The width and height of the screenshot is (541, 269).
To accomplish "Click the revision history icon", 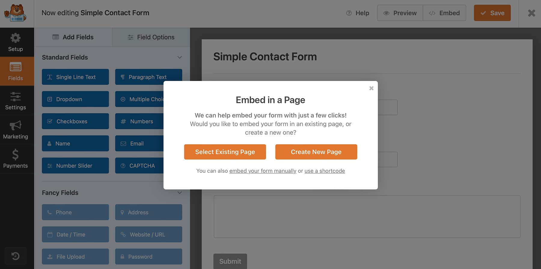I will click(x=15, y=256).
